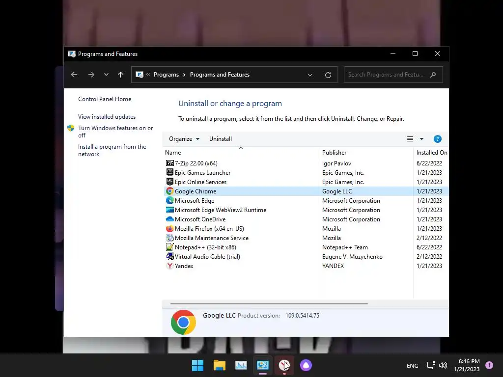
Task: Click the Yandex browser taskbar icon
Action: pos(284,365)
